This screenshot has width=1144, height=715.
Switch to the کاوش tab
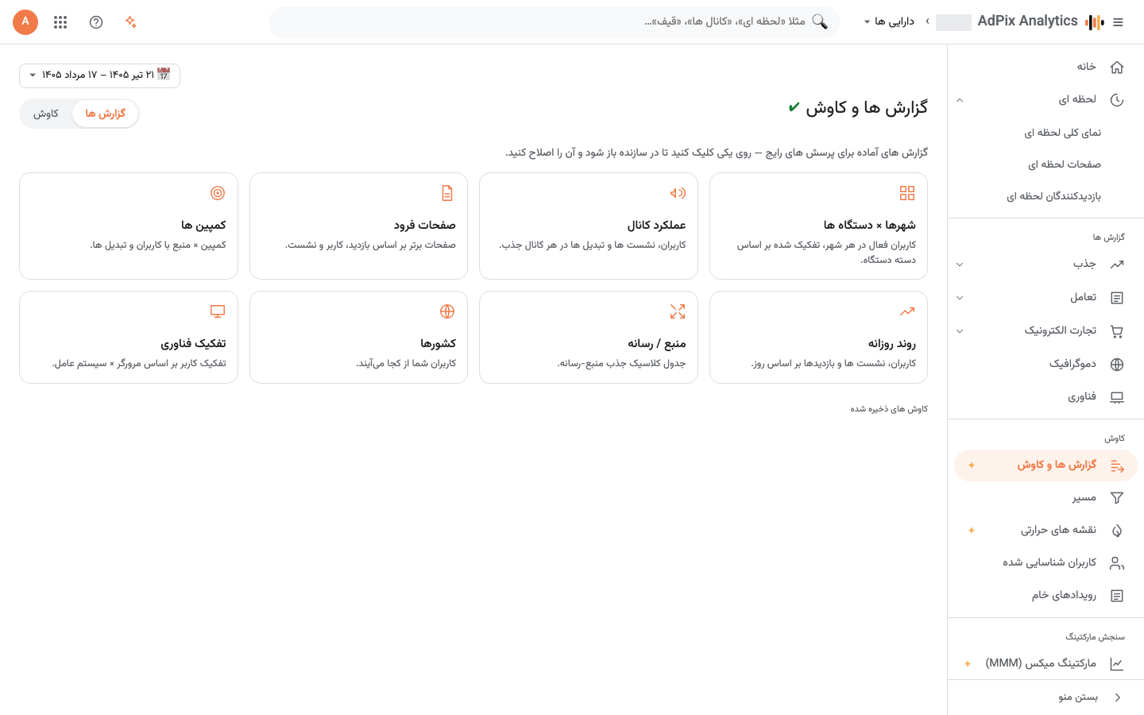tap(46, 114)
